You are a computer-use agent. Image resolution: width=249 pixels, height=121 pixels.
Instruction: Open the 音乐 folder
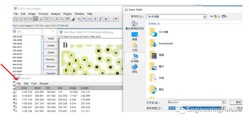click(x=157, y=89)
